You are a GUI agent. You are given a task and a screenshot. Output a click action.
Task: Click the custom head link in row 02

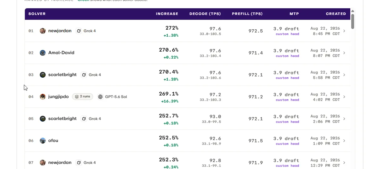click(x=287, y=56)
